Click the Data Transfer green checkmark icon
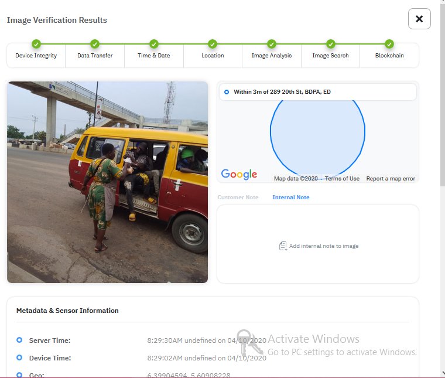 [95, 44]
